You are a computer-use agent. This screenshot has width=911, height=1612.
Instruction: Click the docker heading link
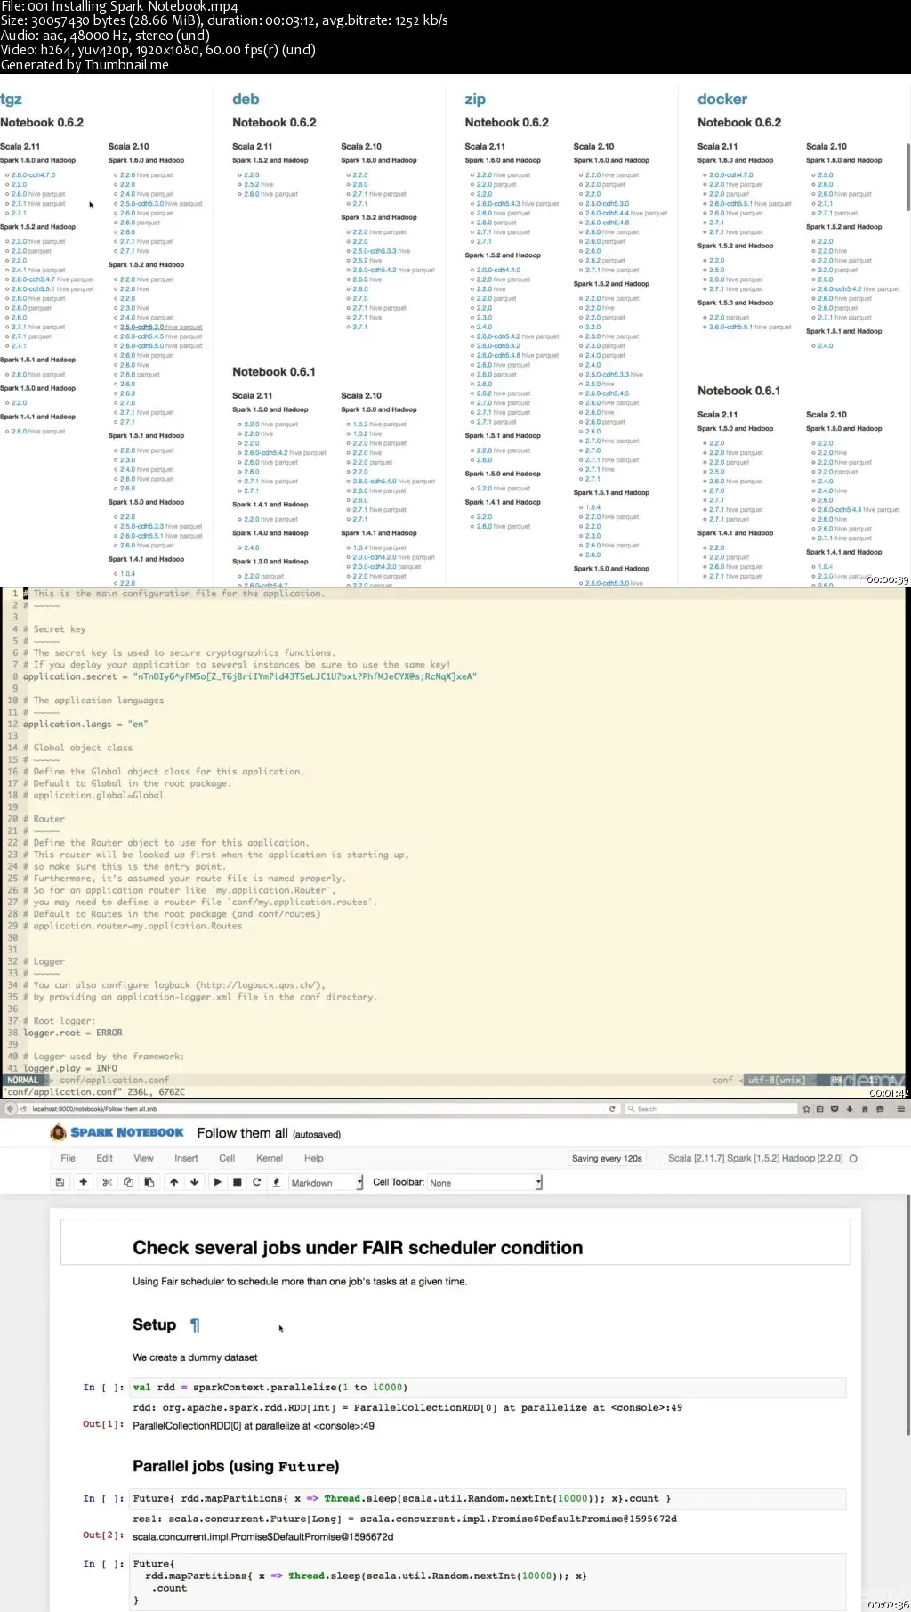722,100
